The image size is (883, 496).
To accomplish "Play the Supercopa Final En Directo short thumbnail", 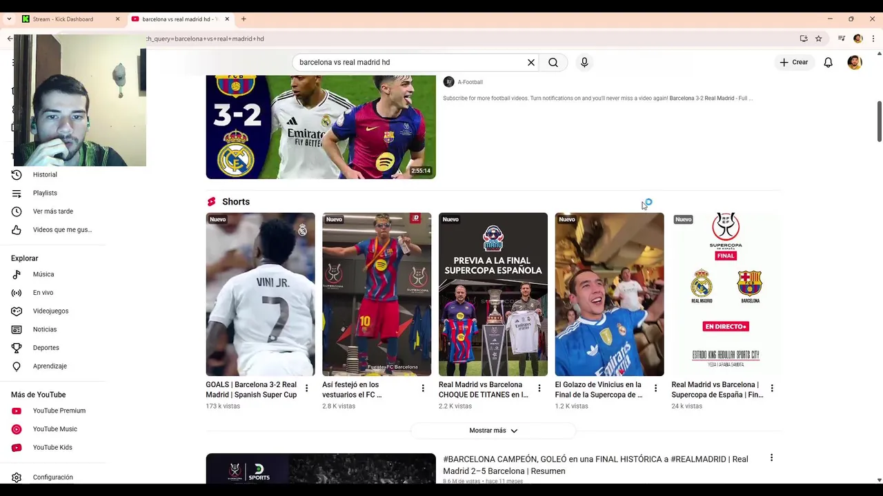I will coord(726,294).
